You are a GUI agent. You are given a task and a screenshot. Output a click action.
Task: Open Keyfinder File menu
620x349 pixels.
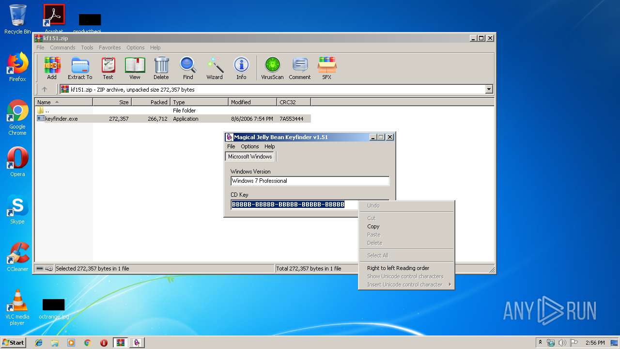[231, 146]
